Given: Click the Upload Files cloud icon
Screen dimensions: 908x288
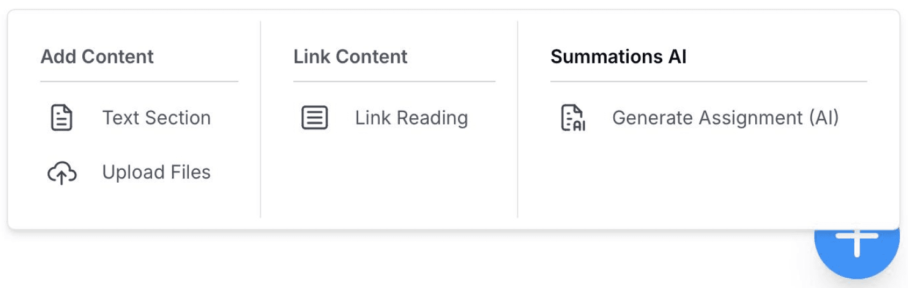Looking at the screenshot, I should tap(62, 172).
